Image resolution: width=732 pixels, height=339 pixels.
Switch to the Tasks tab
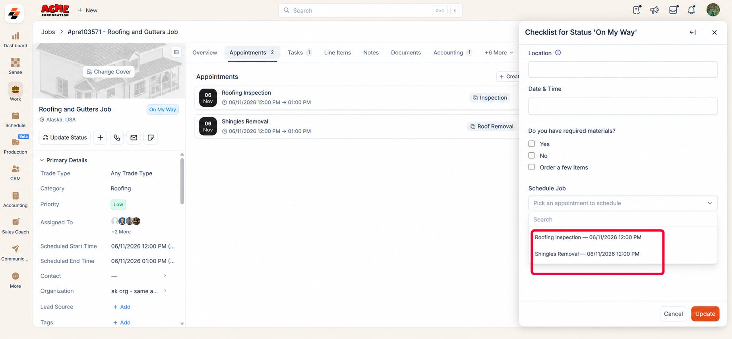point(300,52)
